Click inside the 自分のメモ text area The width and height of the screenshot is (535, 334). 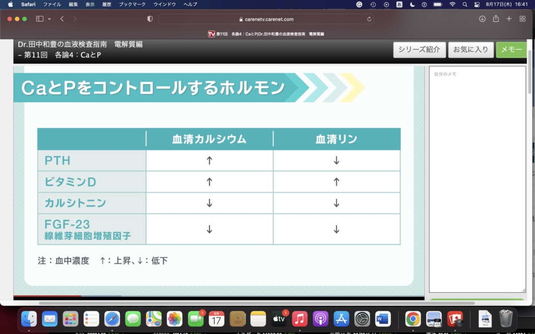pos(477,177)
